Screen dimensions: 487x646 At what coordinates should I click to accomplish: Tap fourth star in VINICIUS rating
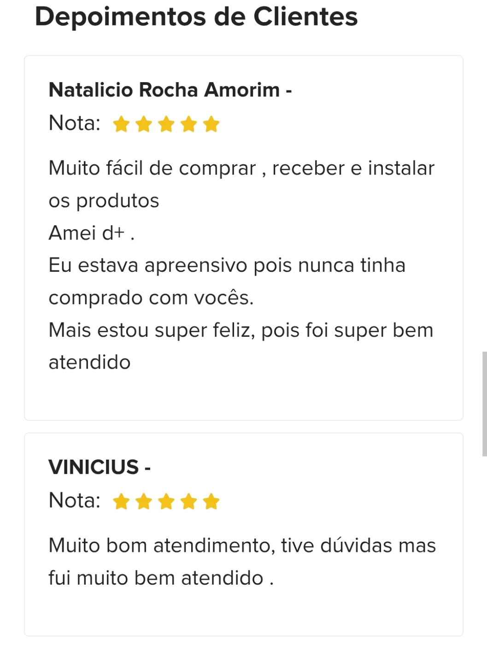(189, 501)
